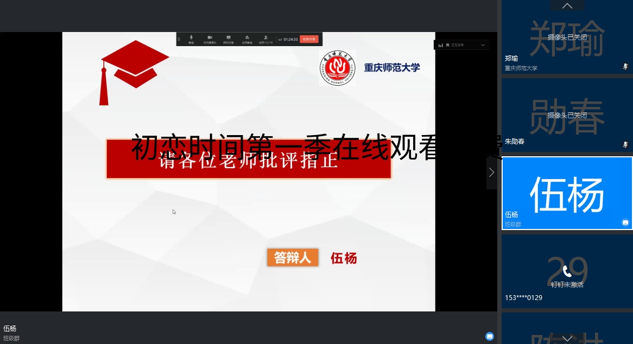
Task: Click the muted mic icon on 郑瑜 tile
Action: tap(625, 67)
